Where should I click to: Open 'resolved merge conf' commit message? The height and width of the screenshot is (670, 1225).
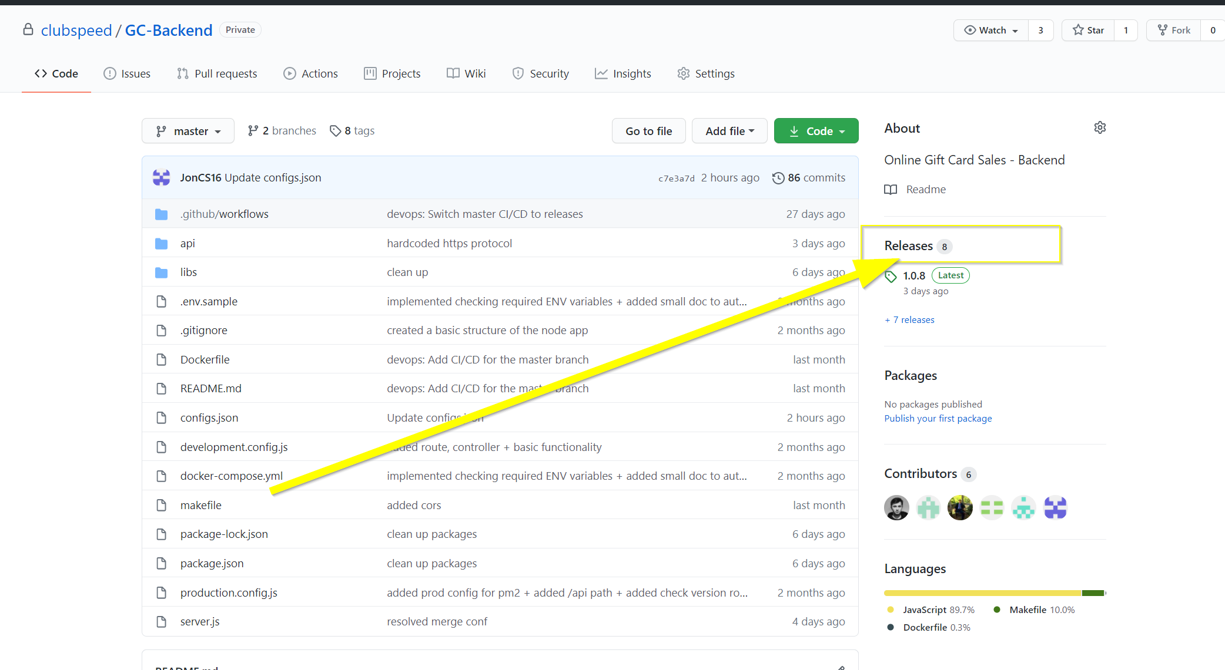(437, 622)
